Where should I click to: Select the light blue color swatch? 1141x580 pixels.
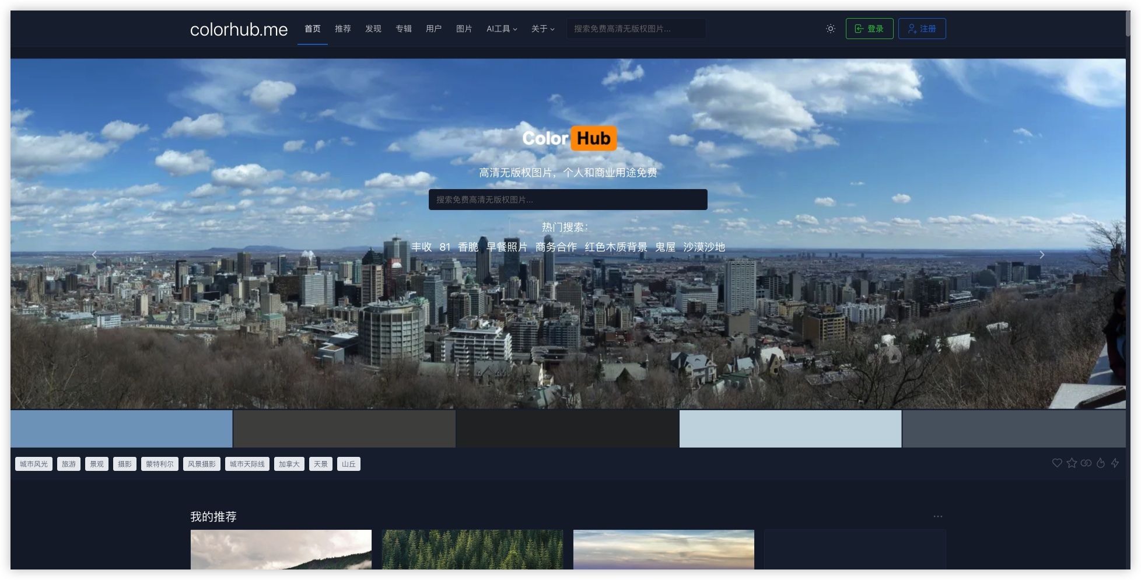[790, 428]
